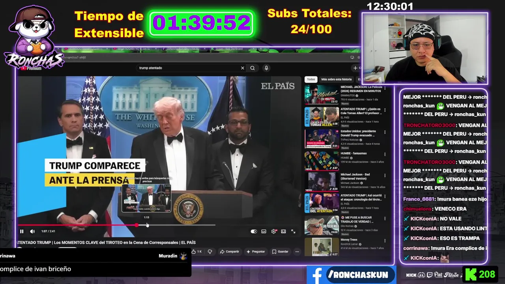505x284 pixels.
Task: Switch to 'Angel ROGABA' browser tab
Action: 136,49
